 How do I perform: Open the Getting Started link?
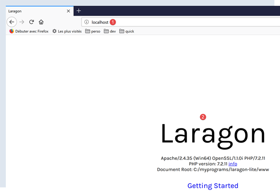coord(213,186)
